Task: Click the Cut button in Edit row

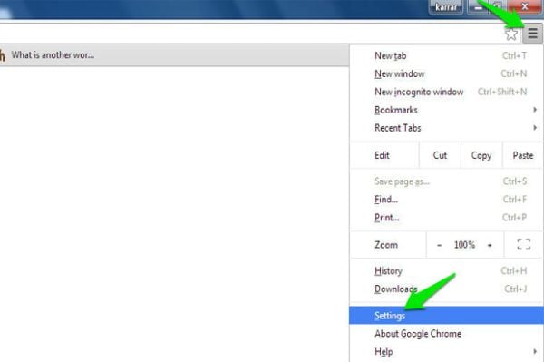Action: [x=440, y=155]
